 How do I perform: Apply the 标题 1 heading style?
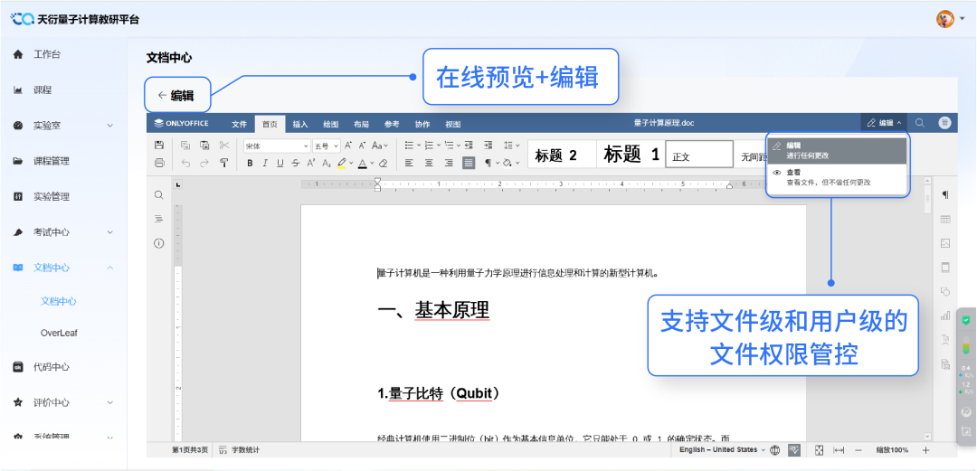coord(631,155)
